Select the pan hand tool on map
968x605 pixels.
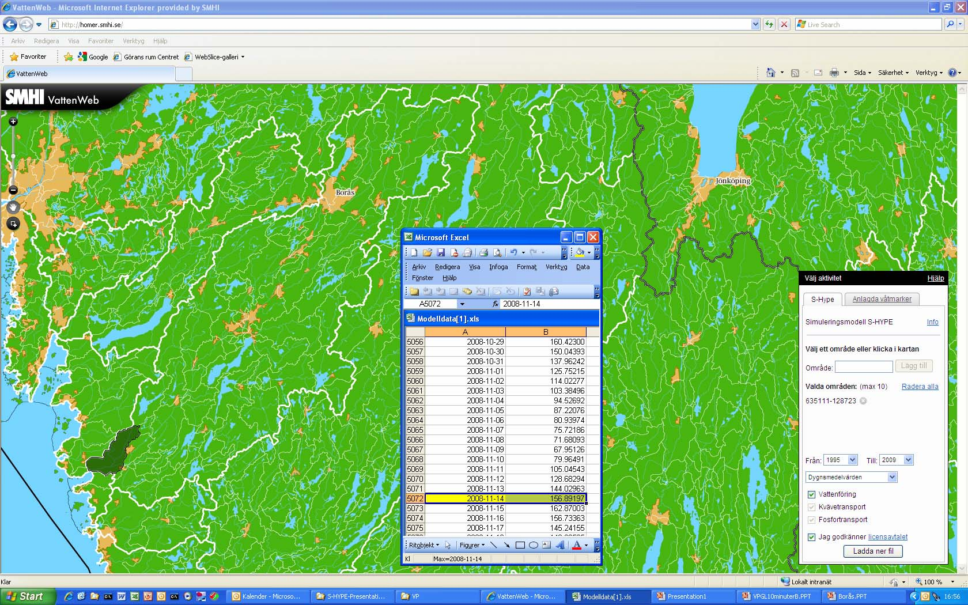tap(13, 207)
